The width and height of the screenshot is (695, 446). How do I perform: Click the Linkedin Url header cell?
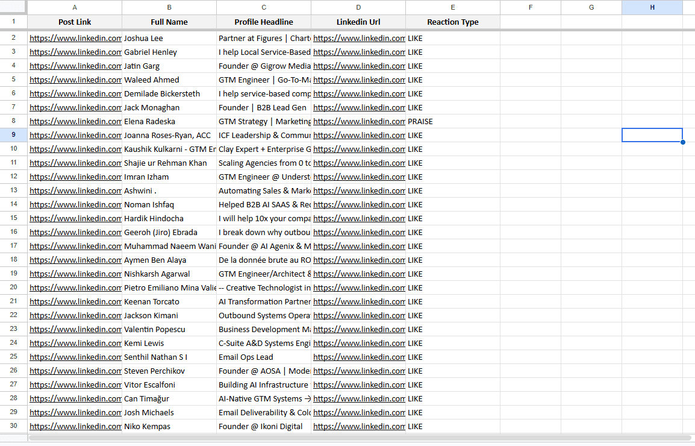pos(358,22)
